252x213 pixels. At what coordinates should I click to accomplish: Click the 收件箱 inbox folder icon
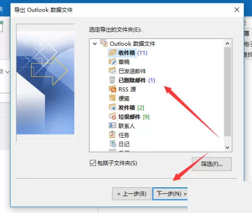pyautogui.click(x=112, y=52)
